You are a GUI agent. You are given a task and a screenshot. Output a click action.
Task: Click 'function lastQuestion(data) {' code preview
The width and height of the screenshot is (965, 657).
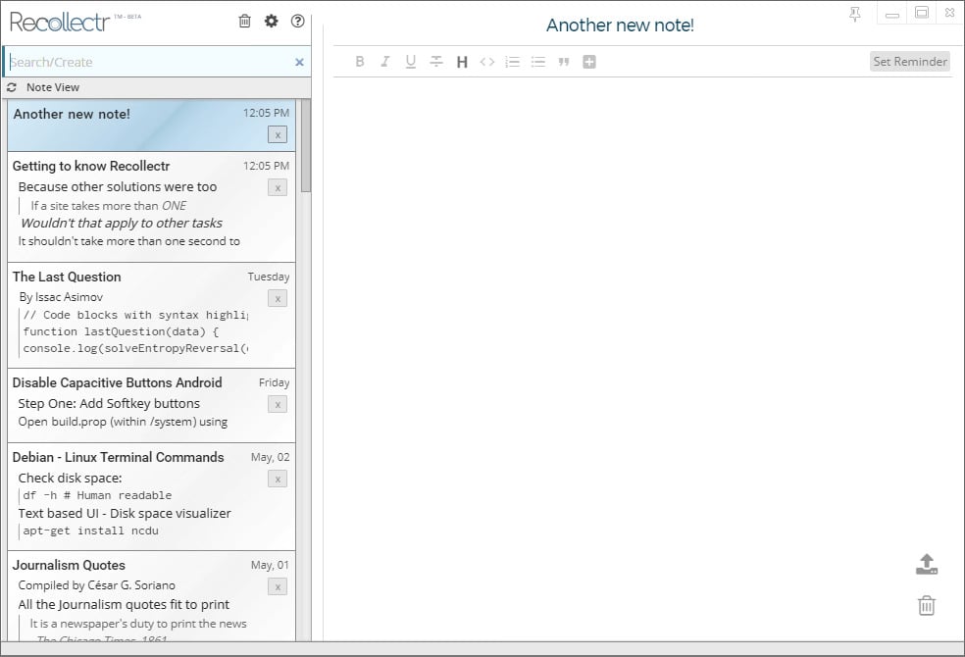[x=122, y=331]
